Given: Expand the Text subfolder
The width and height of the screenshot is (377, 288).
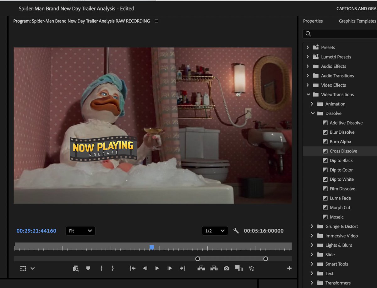Looking at the screenshot, I should 312,273.
